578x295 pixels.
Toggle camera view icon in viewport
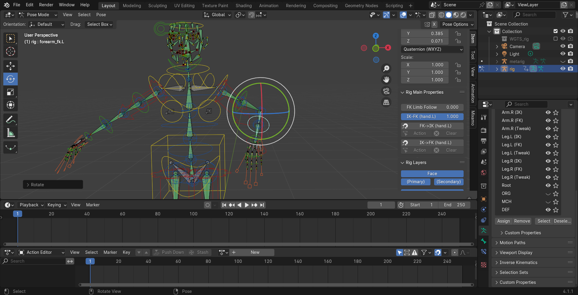(386, 91)
